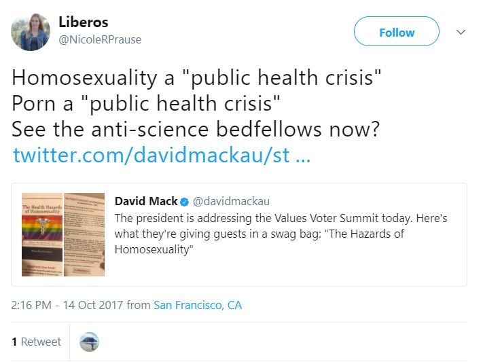
Task: Open the printed page photo thumbnail
Action: (x=85, y=234)
